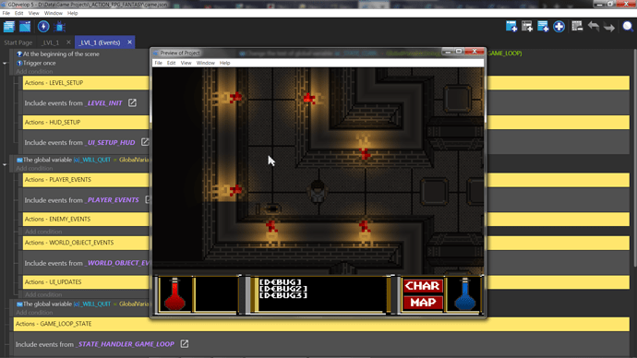
Task: Click the events sheet vertical scrollbar
Action: point(634,159)
